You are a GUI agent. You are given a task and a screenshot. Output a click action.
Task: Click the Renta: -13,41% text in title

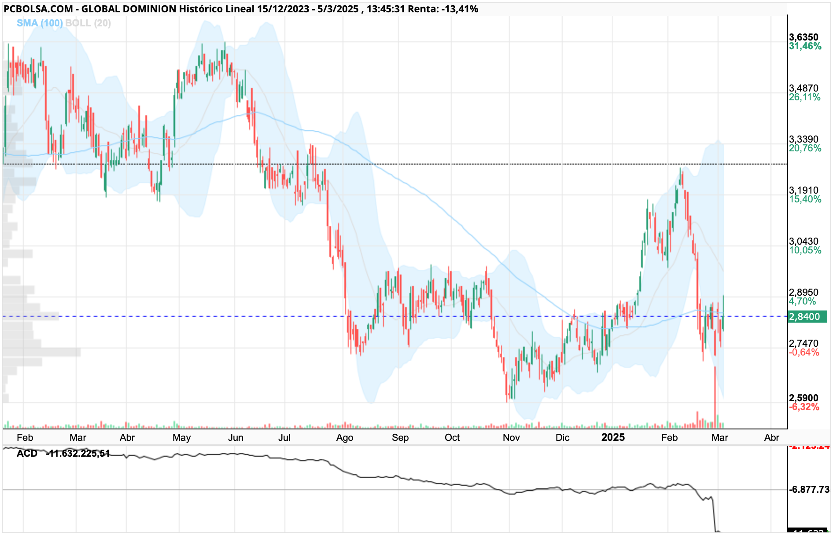443,9
